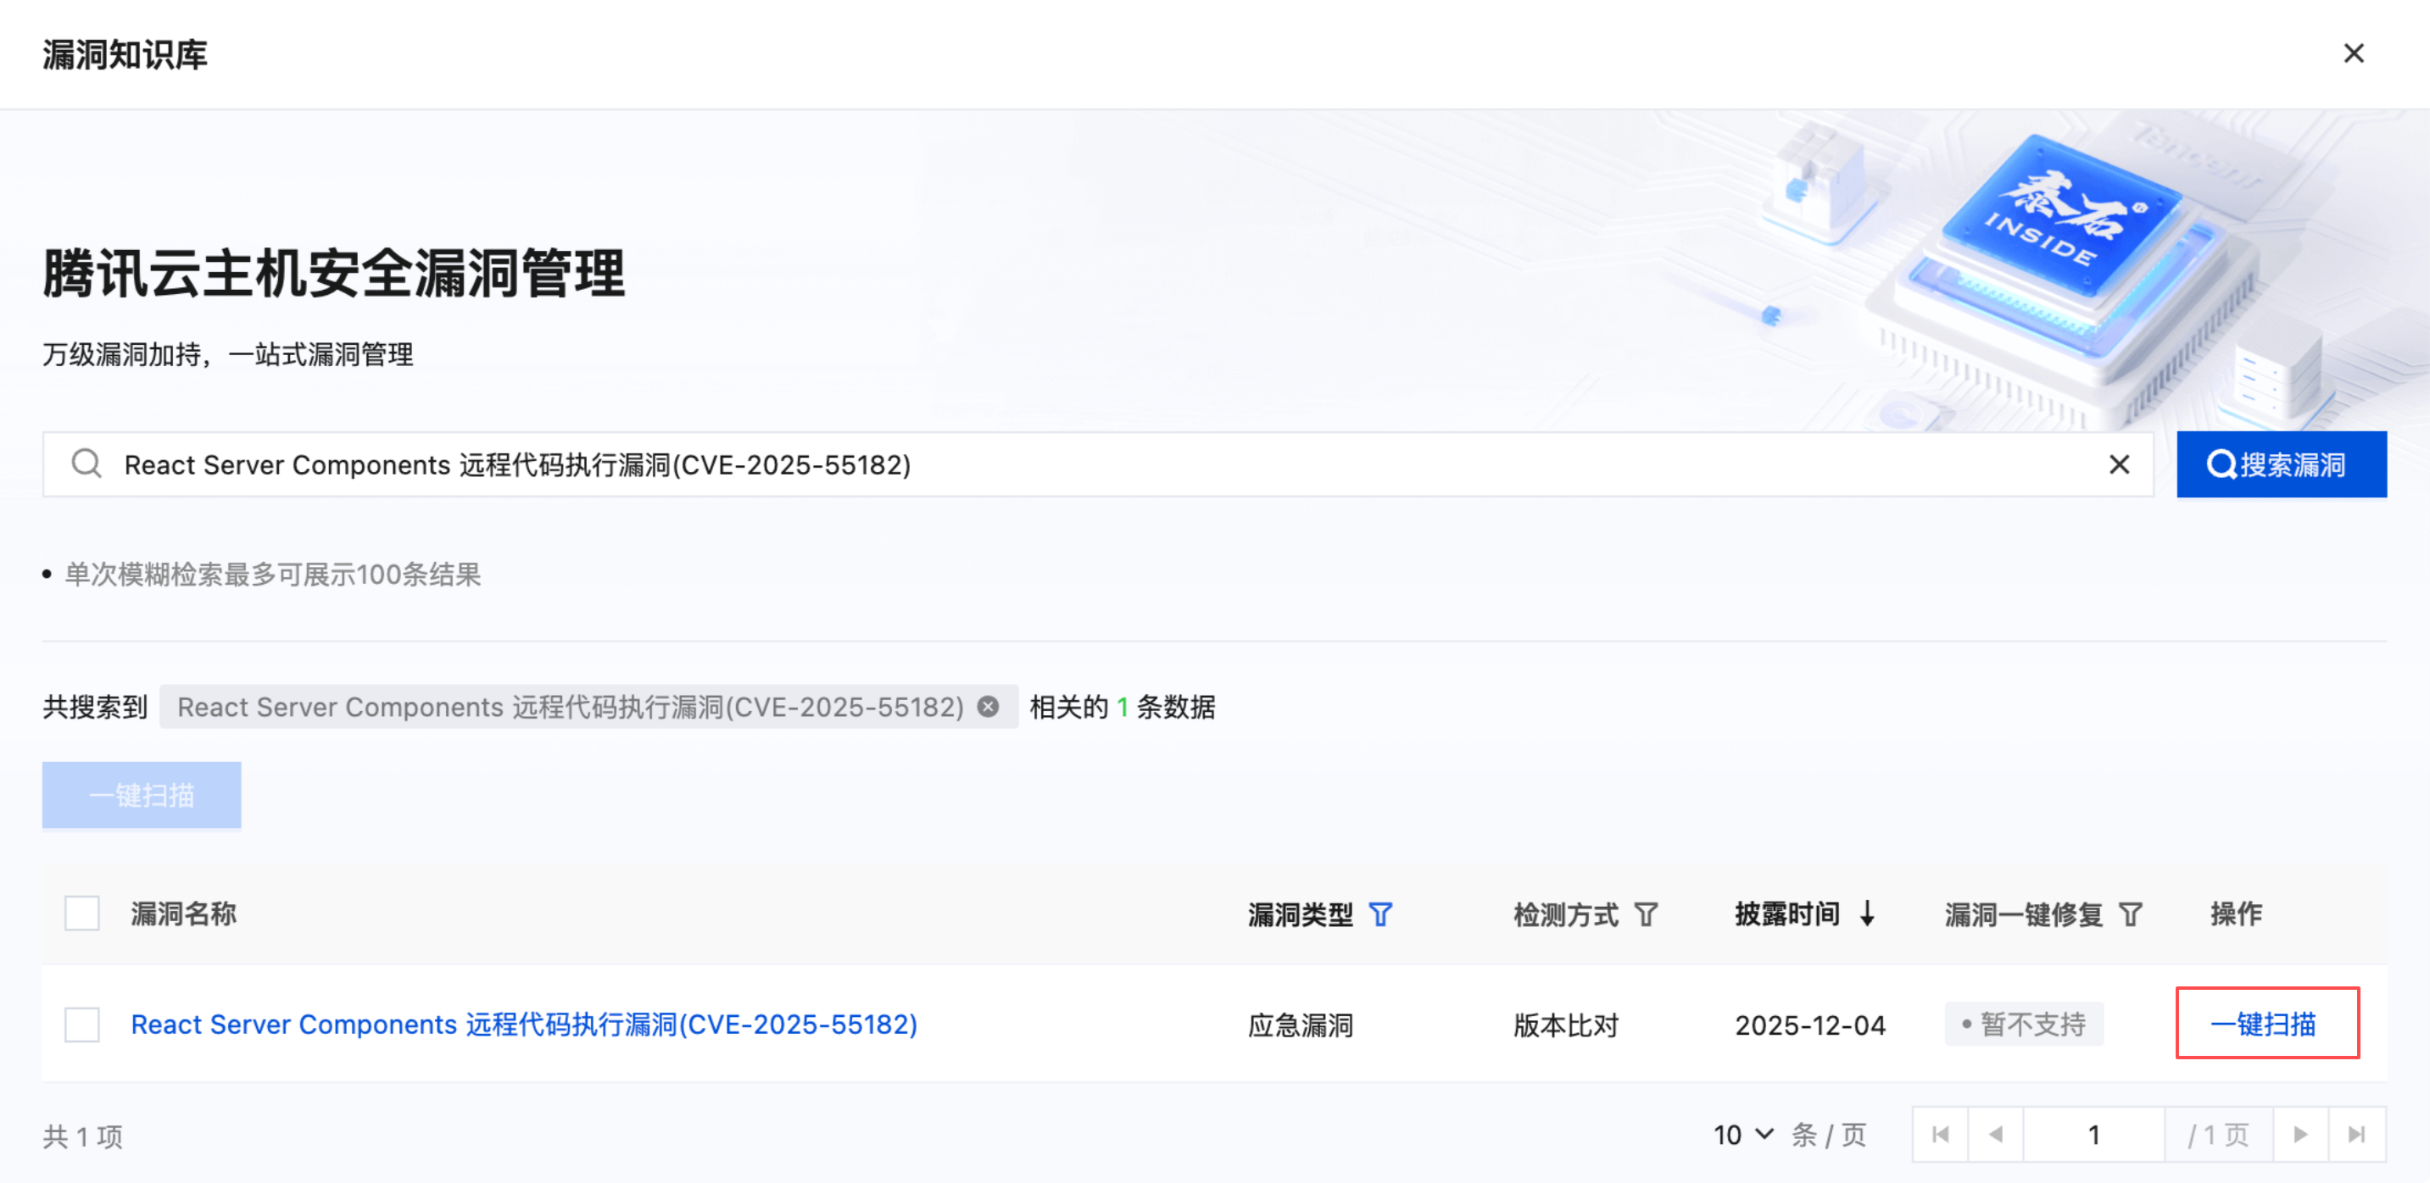Check the select-all header checkbox
Image resolution: width=2430 pixels, height=1183 pixels.
tap(82, 914)
